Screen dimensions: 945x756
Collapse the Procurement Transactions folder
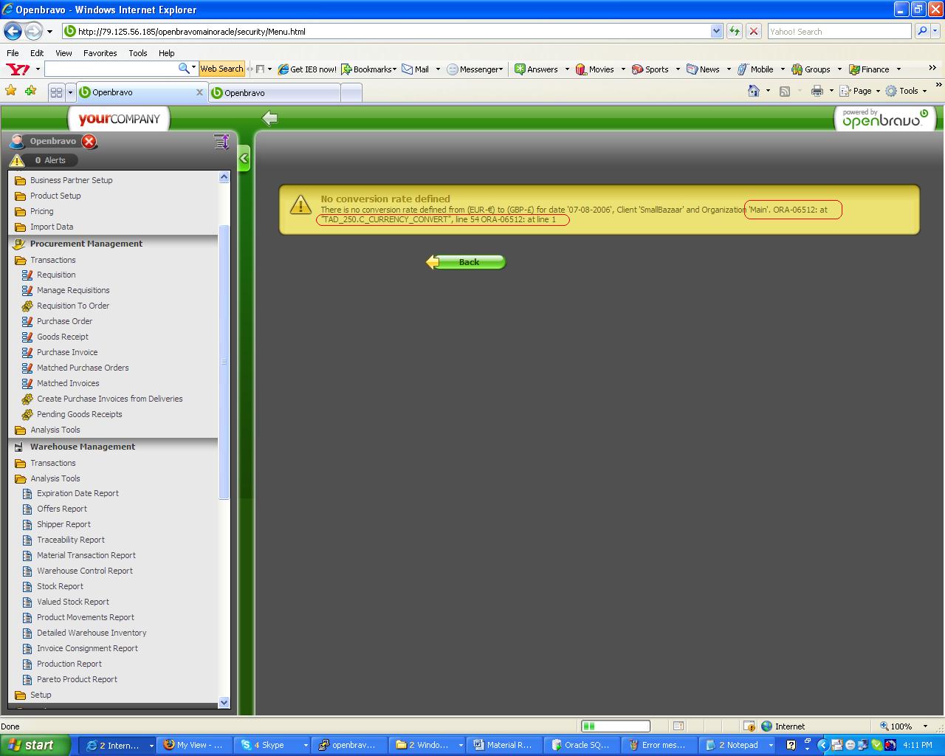click(x=21, y=260)
